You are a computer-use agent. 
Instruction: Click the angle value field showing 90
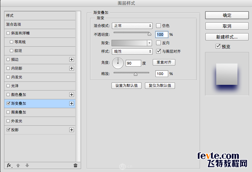pyautogui.click(x=133, y=63)
